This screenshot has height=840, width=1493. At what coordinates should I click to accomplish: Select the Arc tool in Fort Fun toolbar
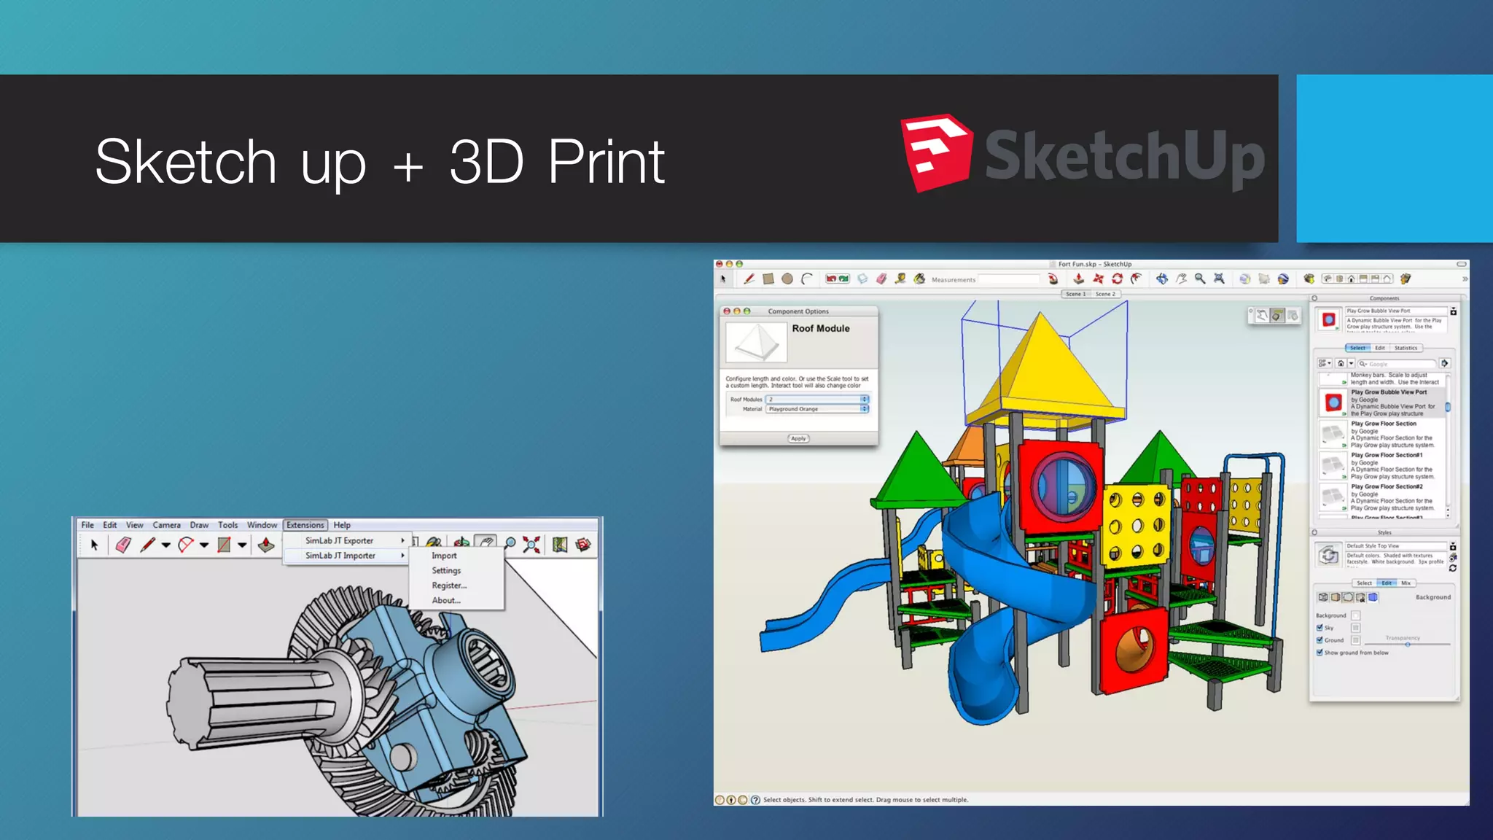(806, 279)
